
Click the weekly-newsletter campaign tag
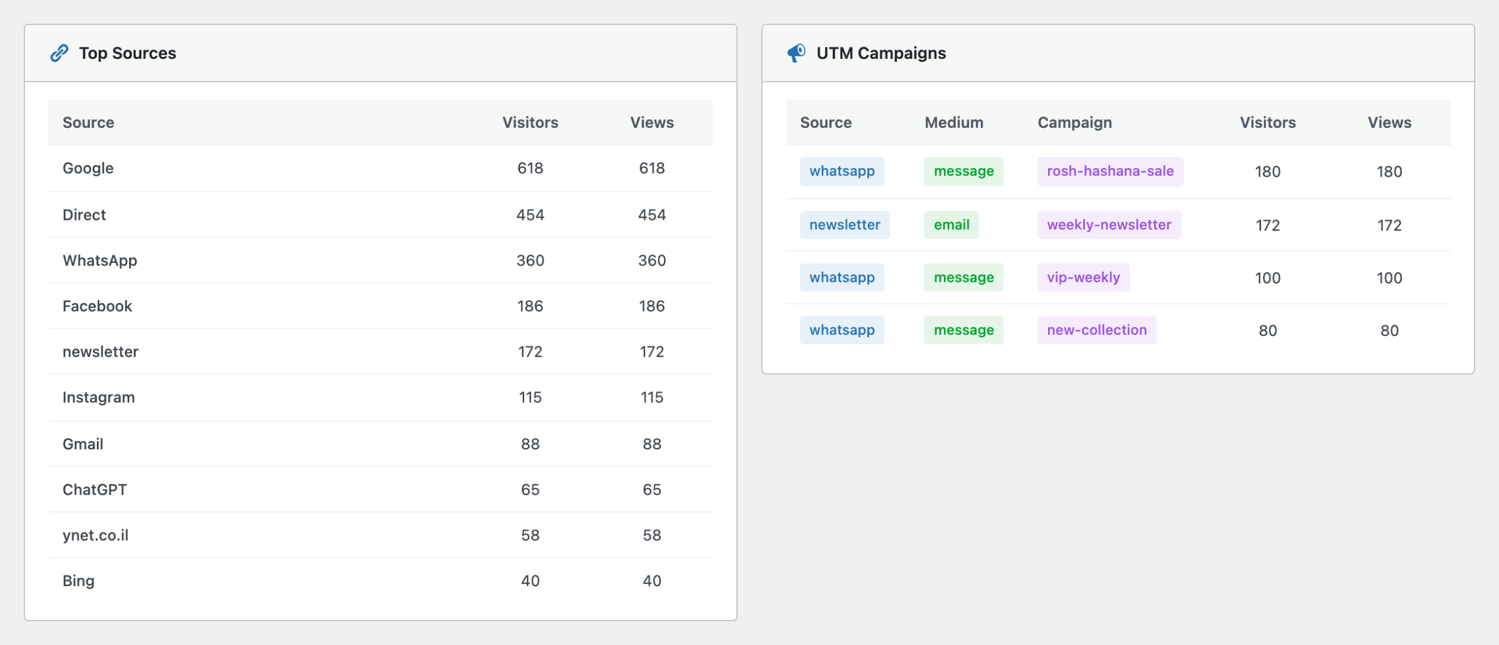tap(1109, 225)
